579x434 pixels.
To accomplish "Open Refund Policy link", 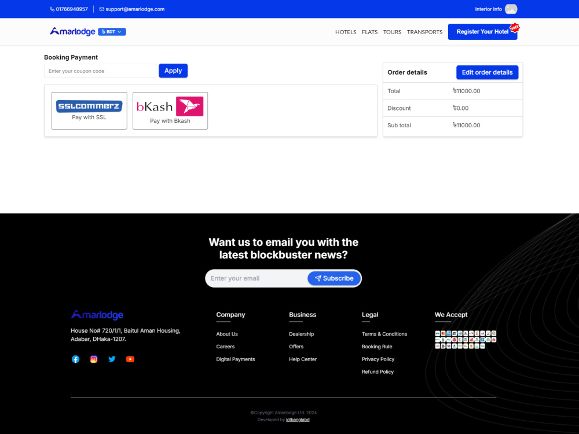I will point(378,372).
